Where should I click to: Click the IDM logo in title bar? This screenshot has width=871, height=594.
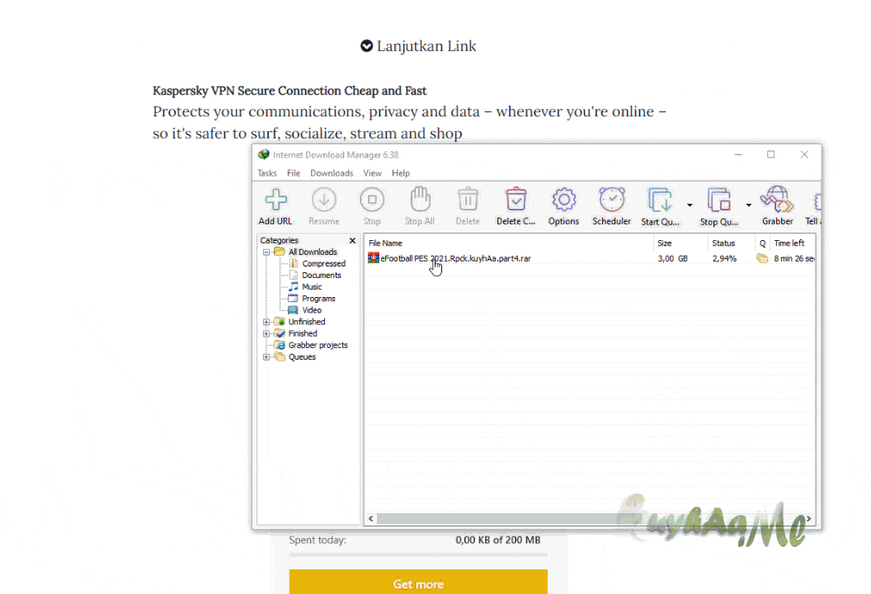264,154
